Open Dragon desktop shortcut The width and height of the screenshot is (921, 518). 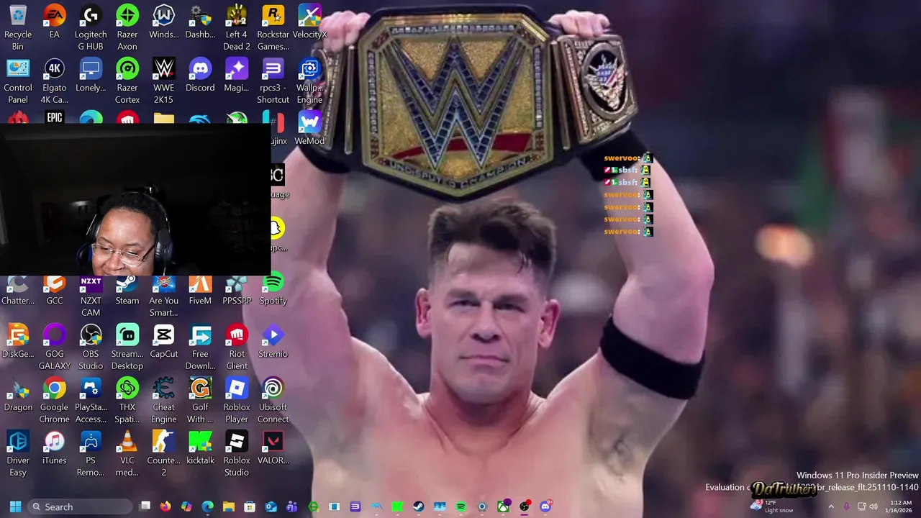(x=18, y=394)
